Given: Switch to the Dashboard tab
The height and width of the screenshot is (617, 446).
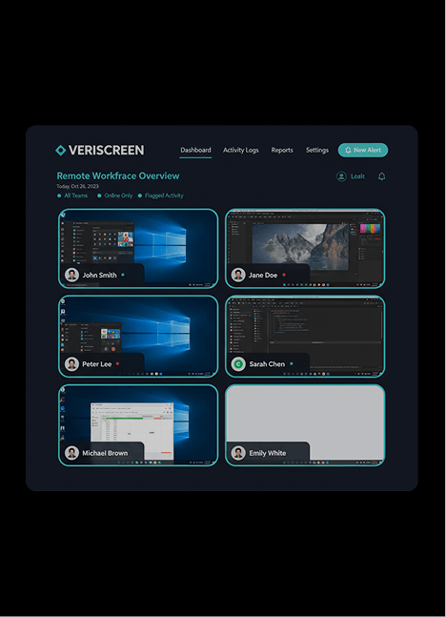Looking at the screenshot, I should (195, 150).
